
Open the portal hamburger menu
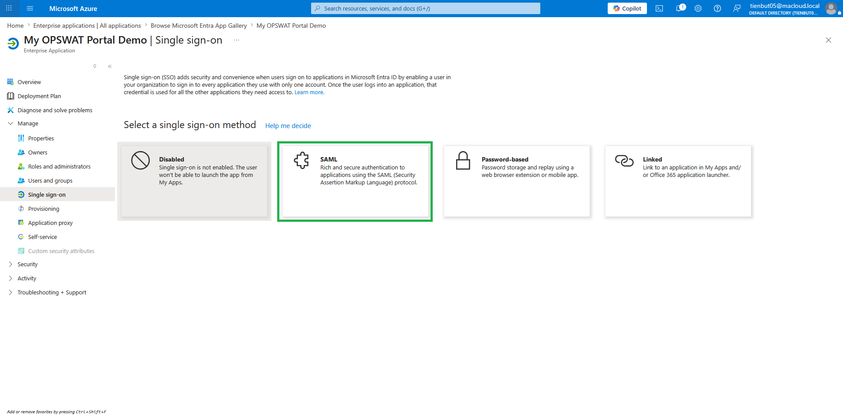point(30,8)
